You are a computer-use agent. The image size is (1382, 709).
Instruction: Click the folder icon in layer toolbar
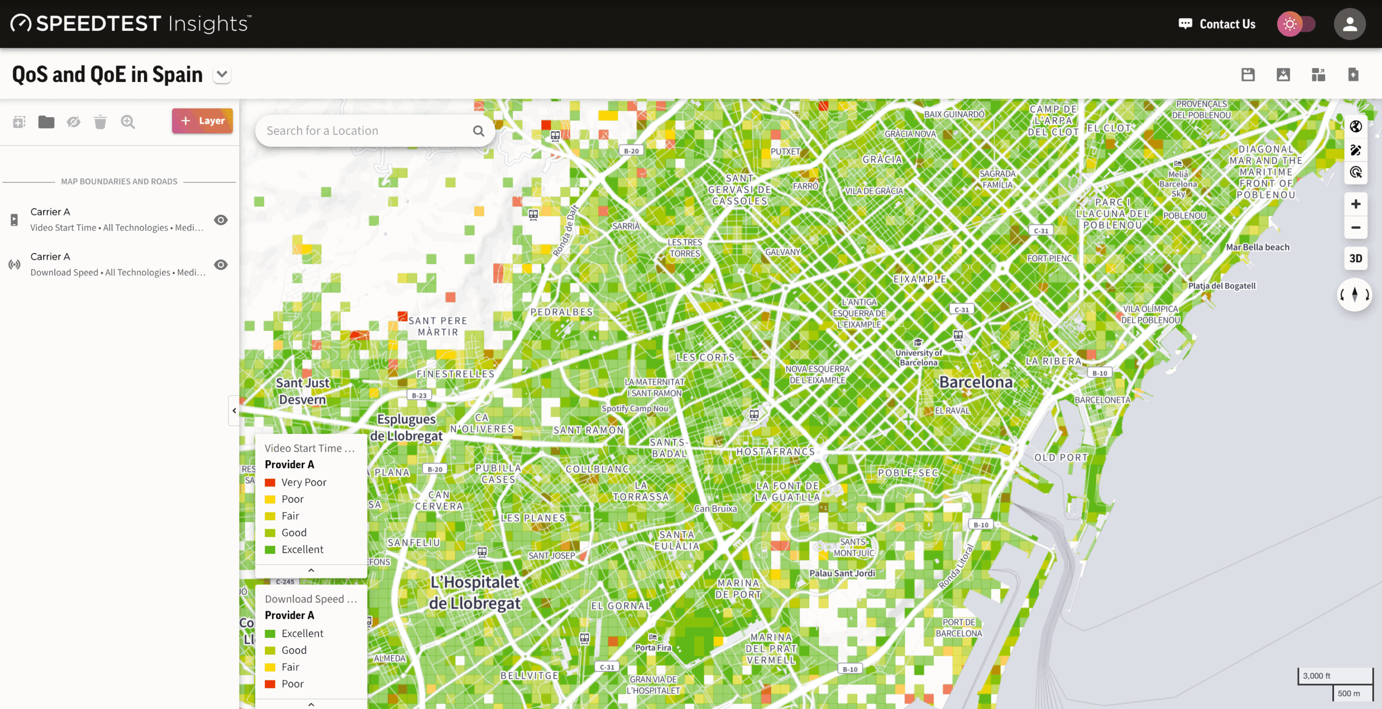pyautogui.click(x=46, y=122)
